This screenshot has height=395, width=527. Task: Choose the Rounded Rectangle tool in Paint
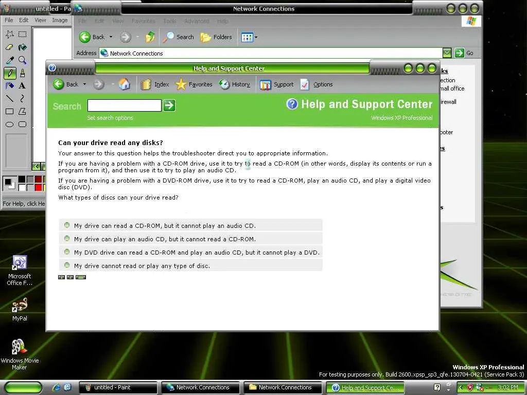23,124
